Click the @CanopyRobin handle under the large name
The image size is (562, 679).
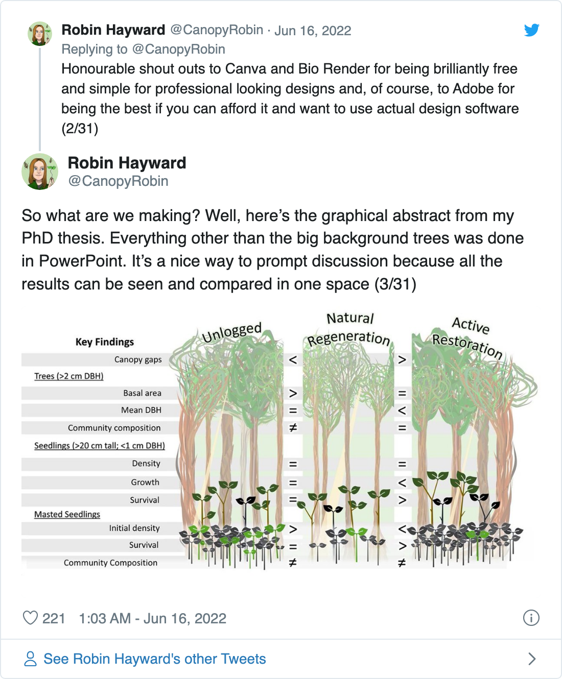118,181
